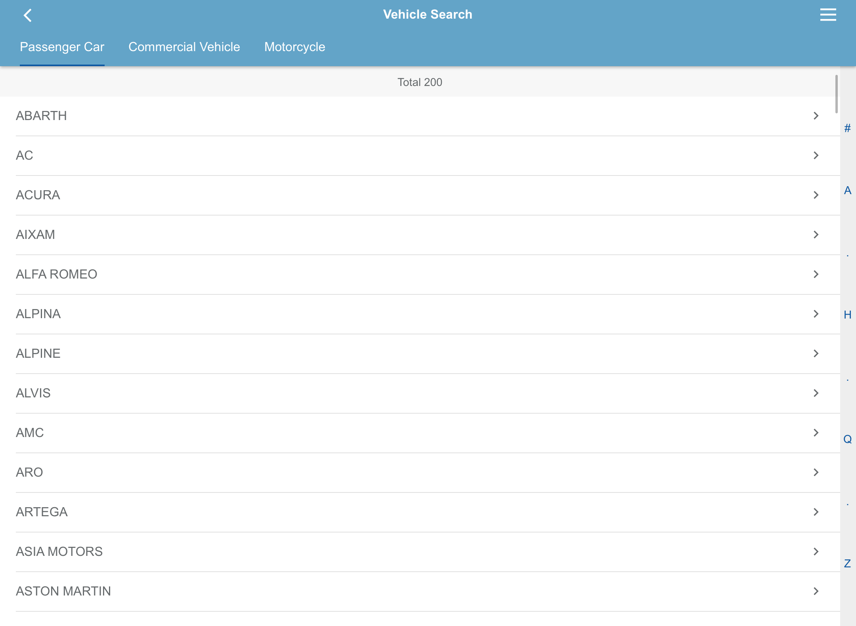Open ASTON MARTIN row chevron
Viewport: 856px width, 626px height.
(x=816, y=591)
